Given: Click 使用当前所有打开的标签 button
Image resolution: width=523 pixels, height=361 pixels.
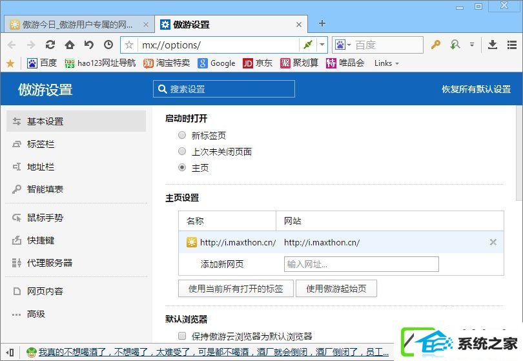Looking at the screenshot, I should 236,289.
